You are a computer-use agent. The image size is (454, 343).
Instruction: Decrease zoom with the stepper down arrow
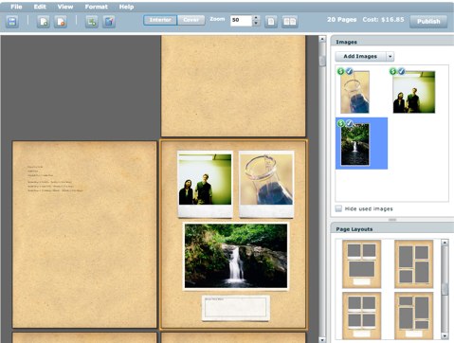[x=256, y=24]
